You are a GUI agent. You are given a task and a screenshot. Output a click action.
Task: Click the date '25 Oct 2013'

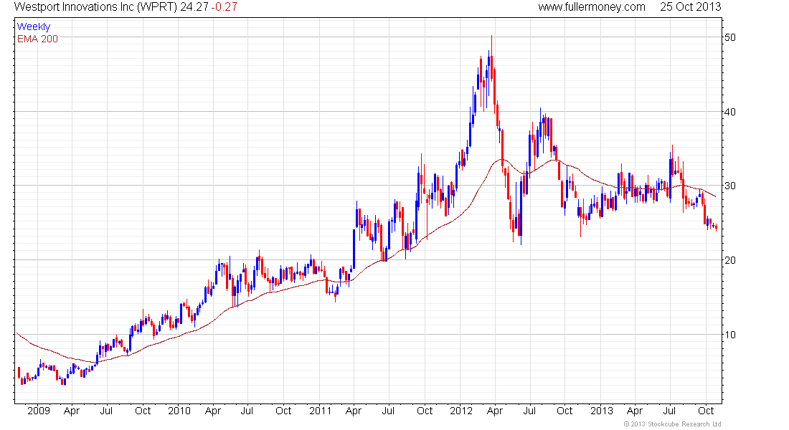click(690, 7)
